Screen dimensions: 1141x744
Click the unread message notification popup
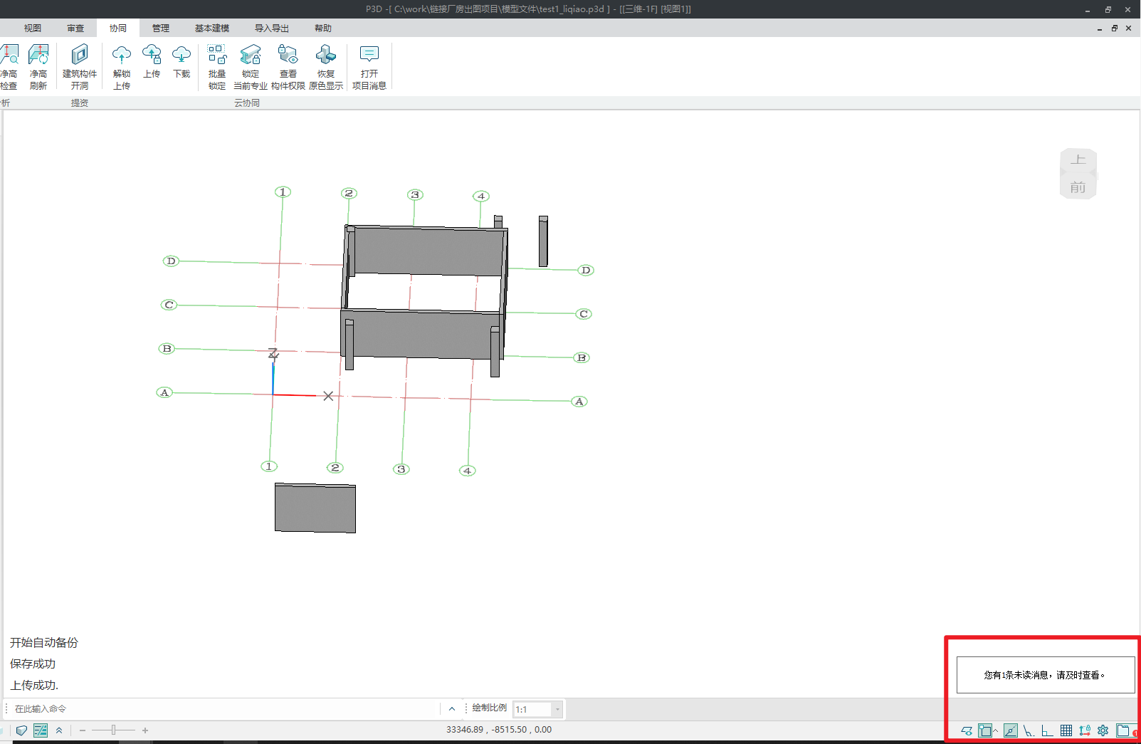pos(1045,675)
